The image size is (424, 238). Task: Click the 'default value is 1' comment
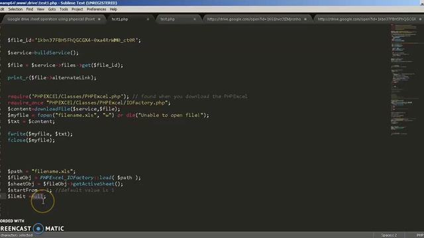[85, 190]
